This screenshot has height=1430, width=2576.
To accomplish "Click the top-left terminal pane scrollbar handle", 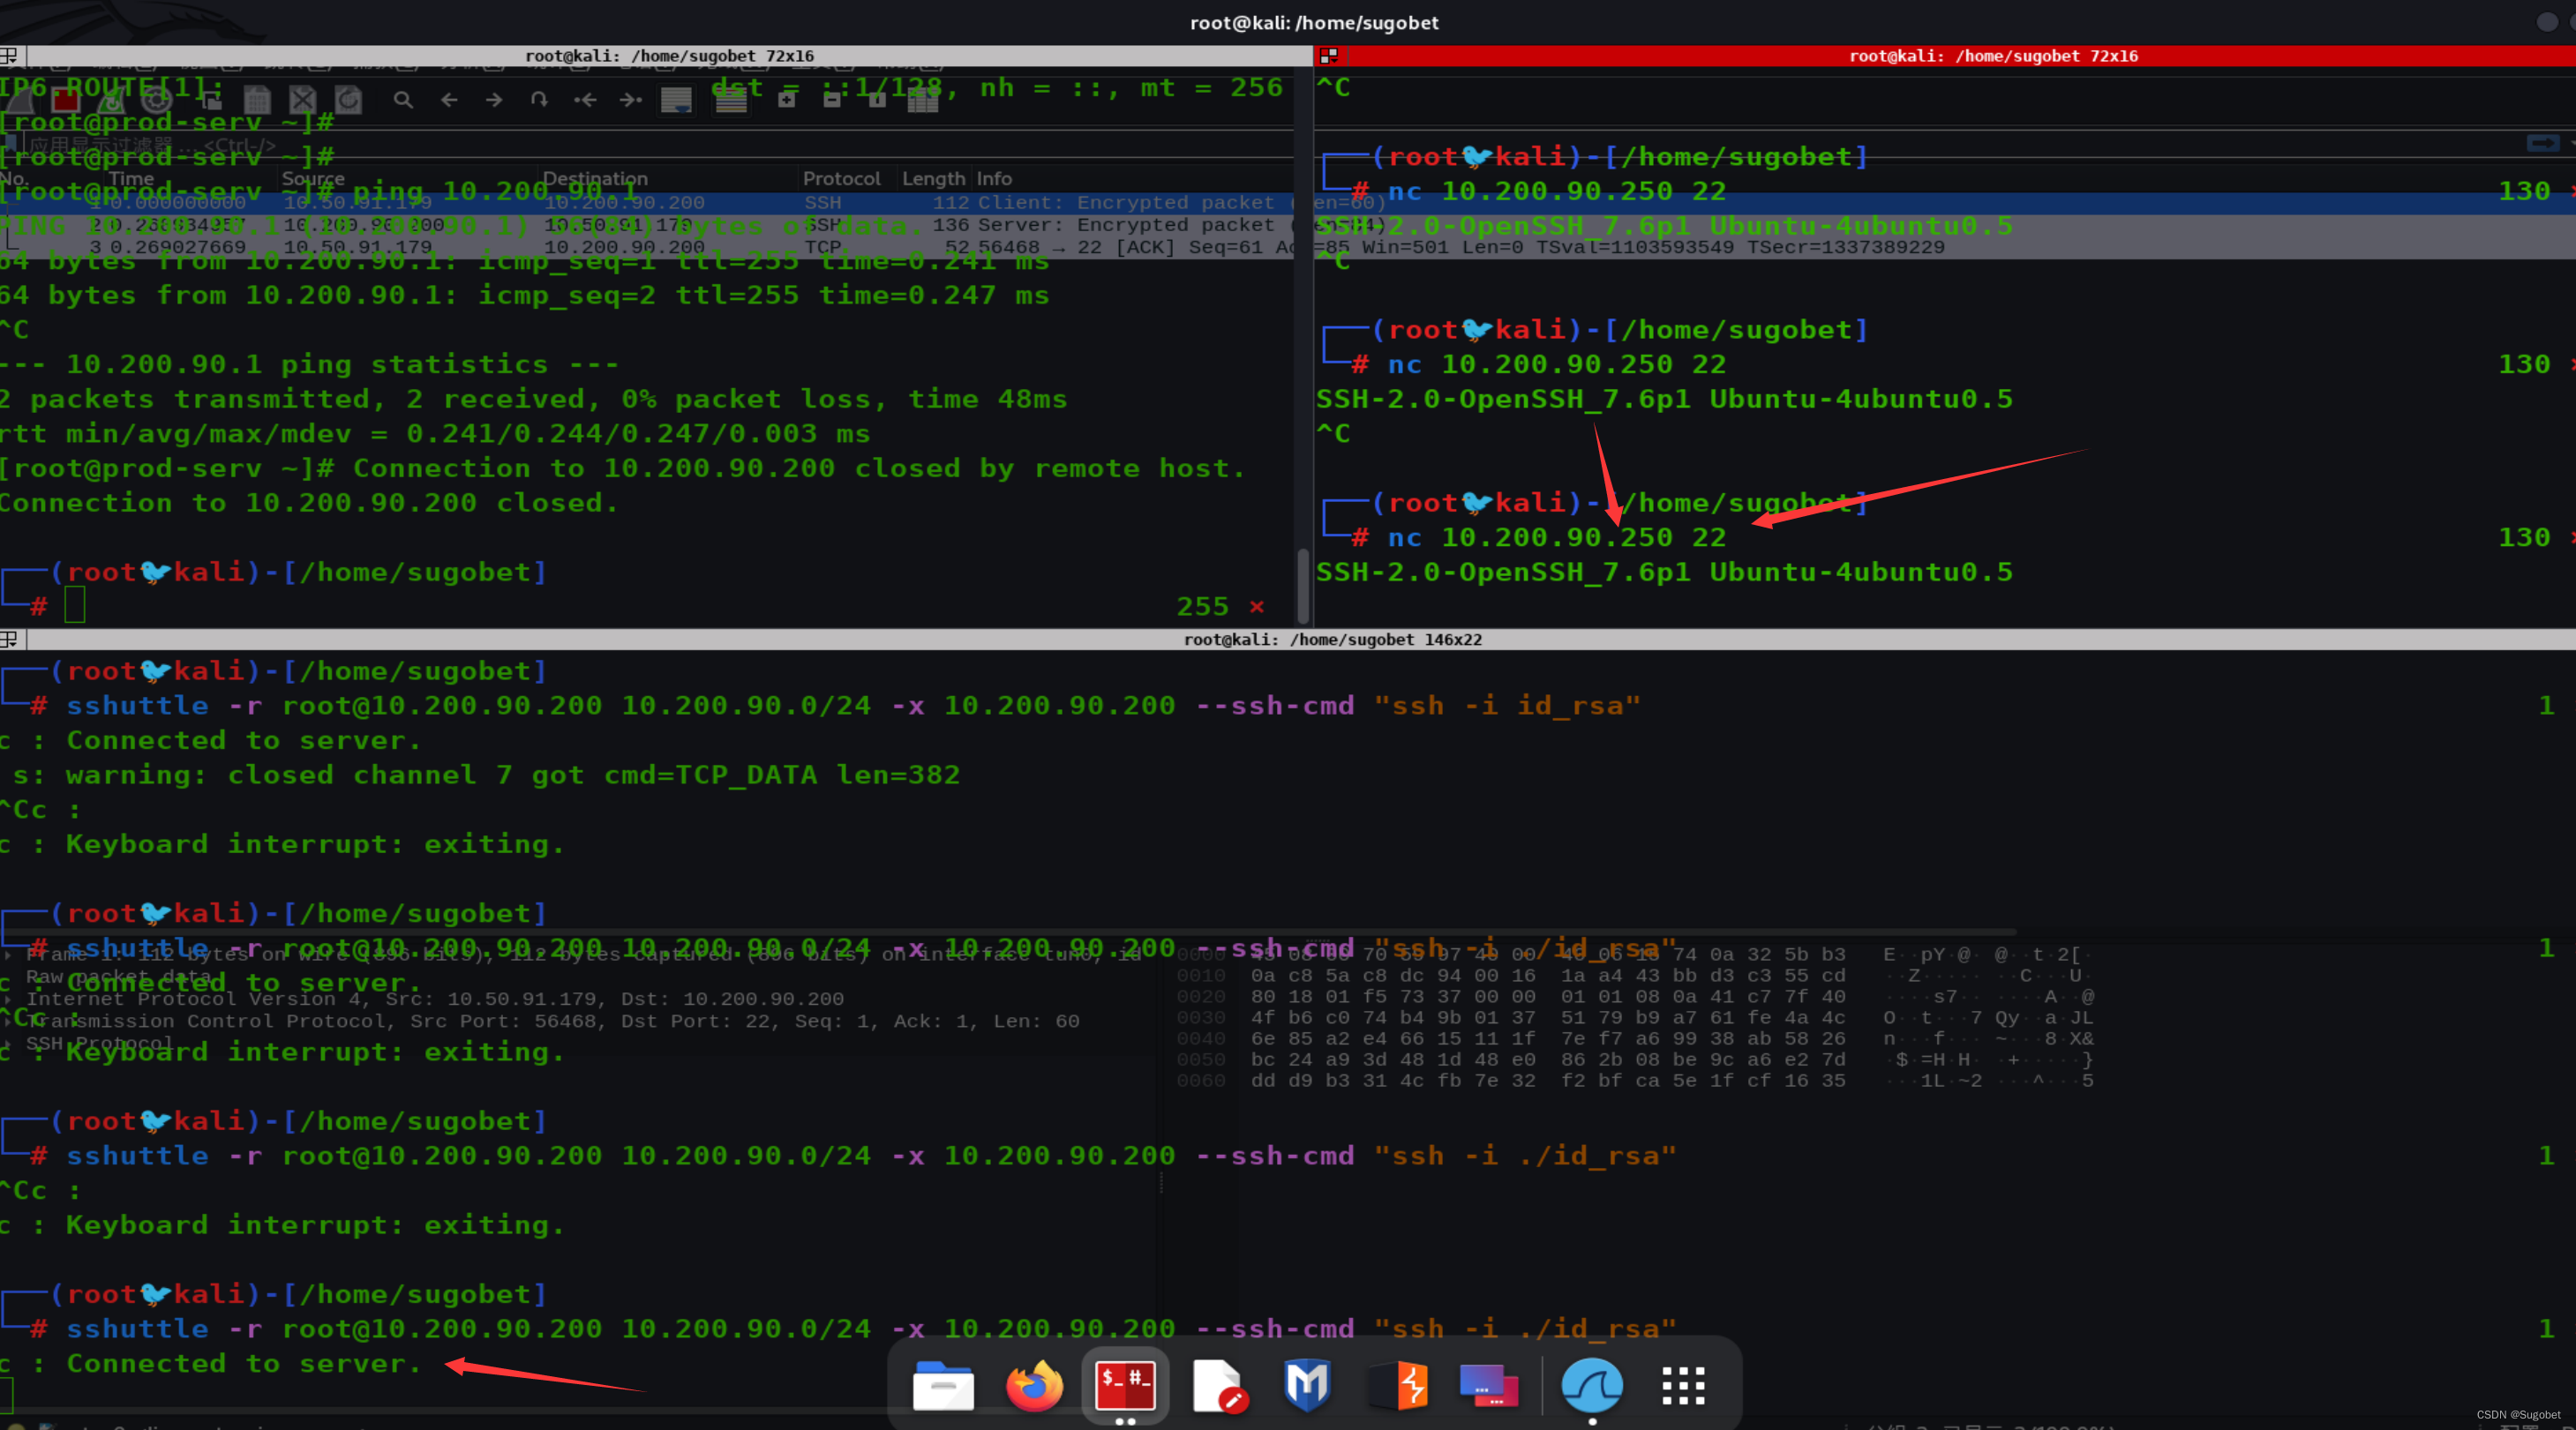I will click(1302, 586).
